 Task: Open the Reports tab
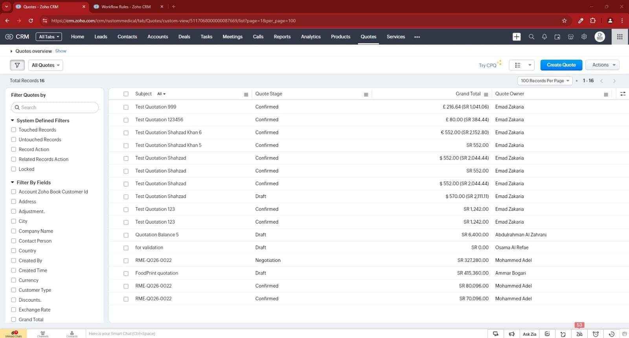point(282,37)
